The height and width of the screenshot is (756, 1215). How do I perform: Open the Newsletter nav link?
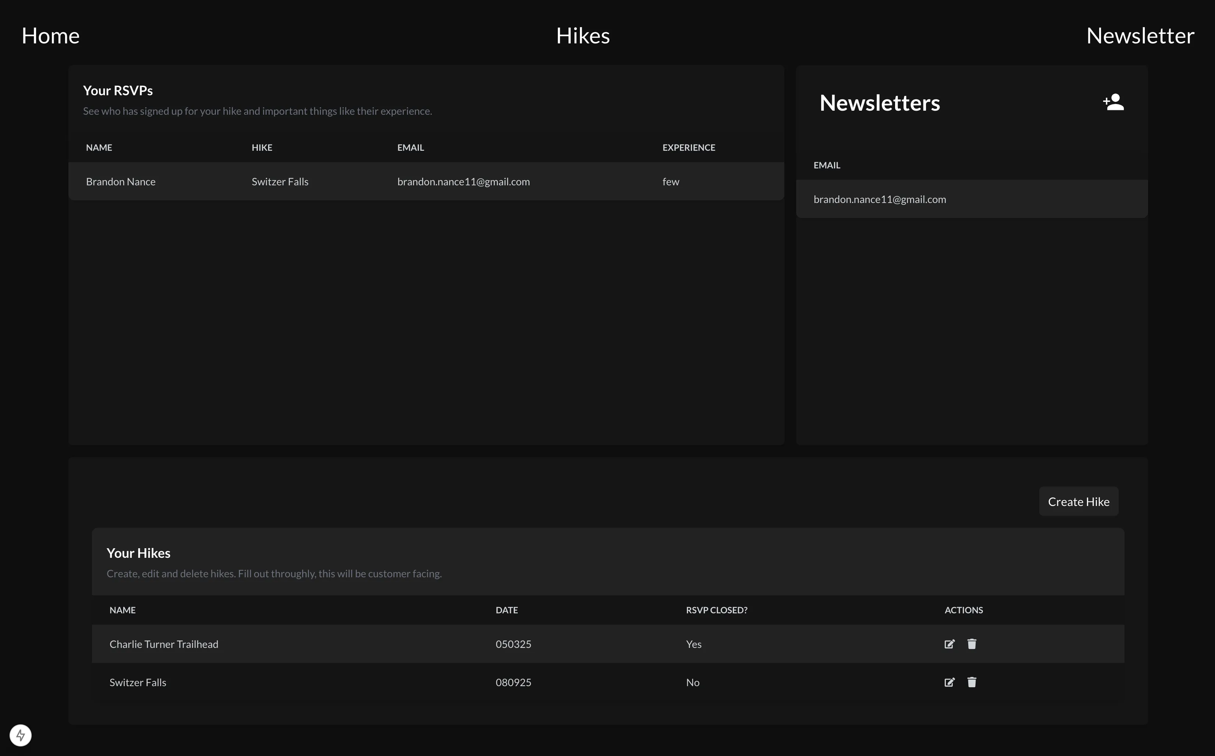pos(1140,36)
